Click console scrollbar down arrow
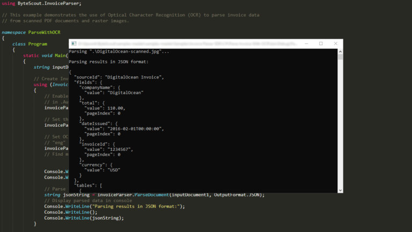The width and height of the screenshot is (412, 232). coord(340,190)
